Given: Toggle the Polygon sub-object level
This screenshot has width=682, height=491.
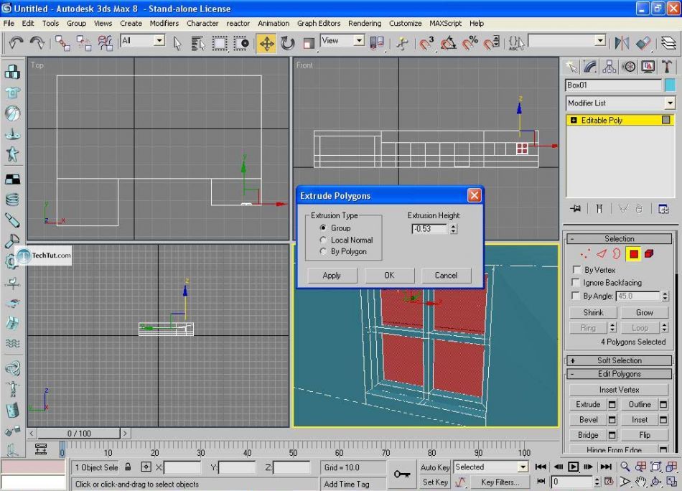Looking at the screenshot, I should 634,254.
